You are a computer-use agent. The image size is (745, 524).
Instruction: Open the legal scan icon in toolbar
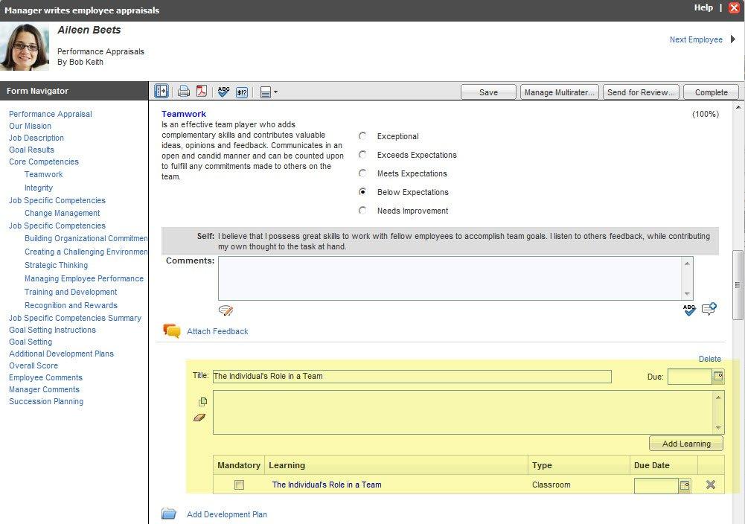[242, 92]
